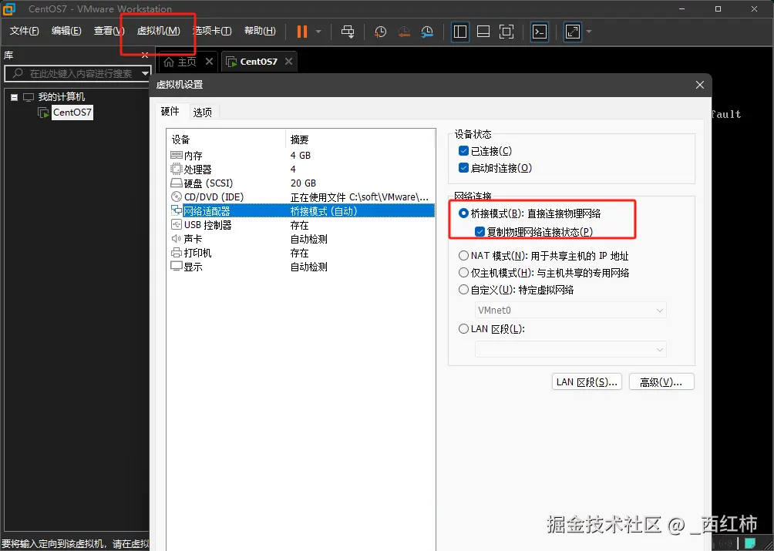Click the stretch guest display icon
The image size is (774, 551).
click(x=573, y=32)
